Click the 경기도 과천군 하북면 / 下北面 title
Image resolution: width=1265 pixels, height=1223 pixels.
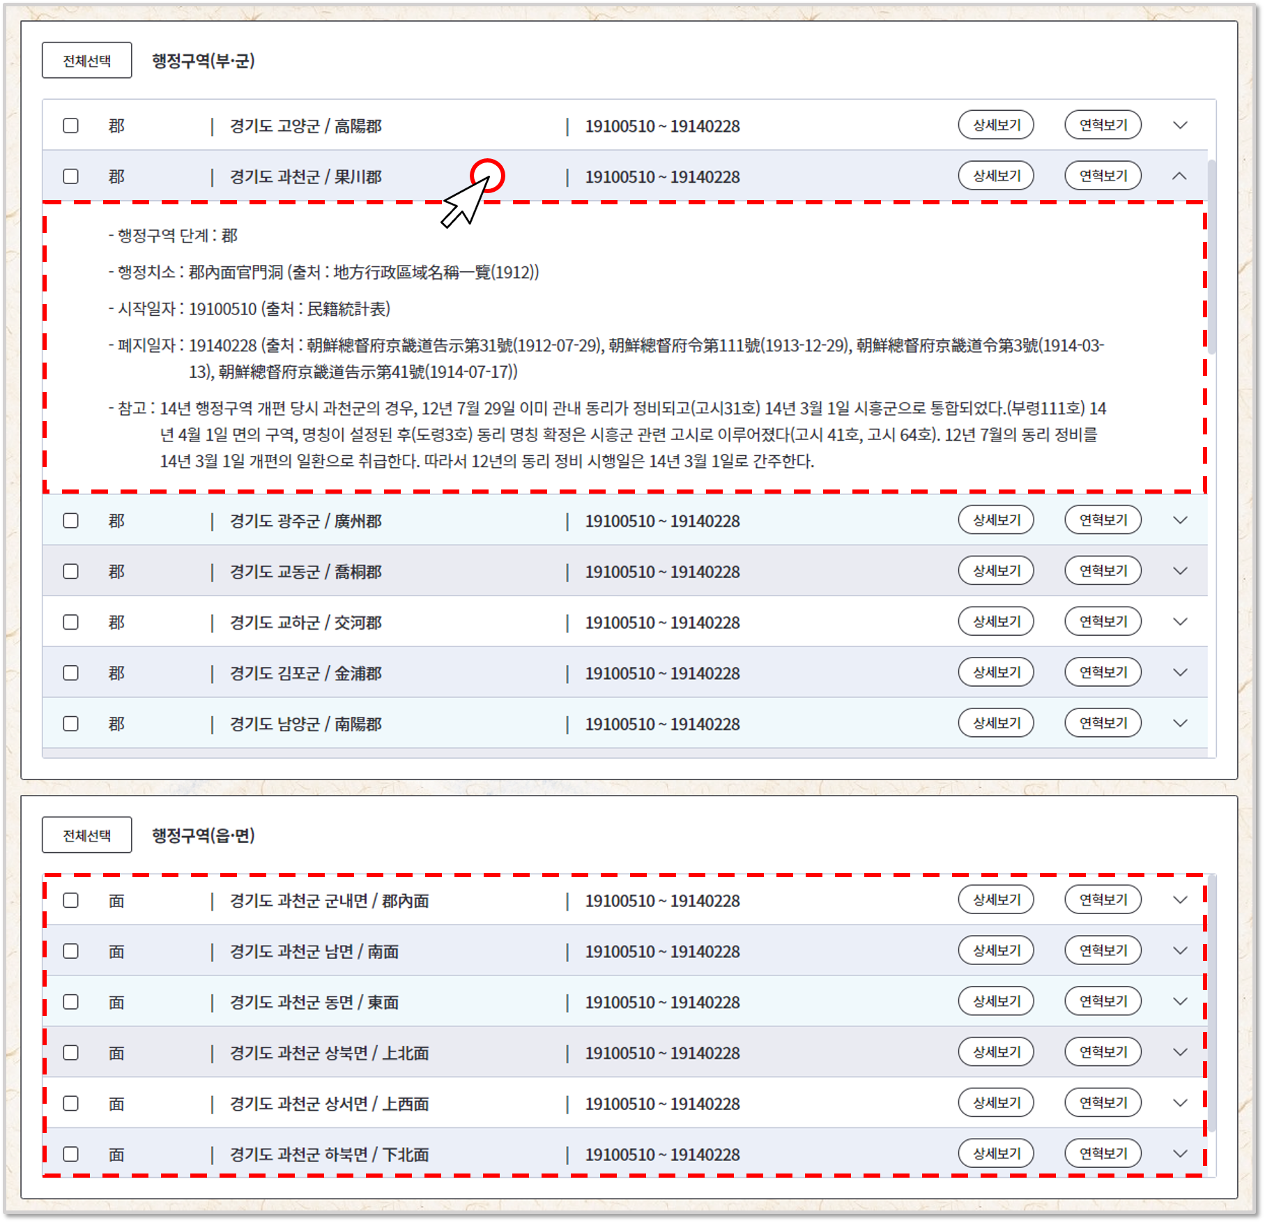click(330, 1155)
